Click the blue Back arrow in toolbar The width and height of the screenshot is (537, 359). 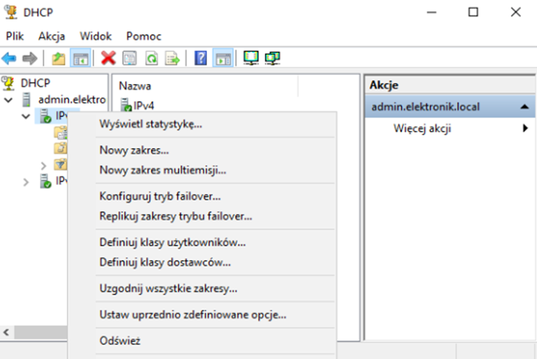point(9,58)
